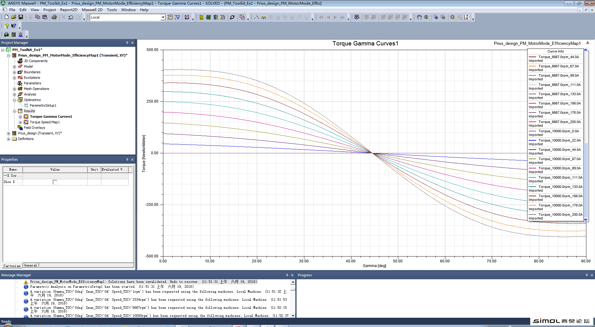This screenshot has height=327, width=595.
Task: Click the legend scrollbar down arrow
Action: [586, 219]
